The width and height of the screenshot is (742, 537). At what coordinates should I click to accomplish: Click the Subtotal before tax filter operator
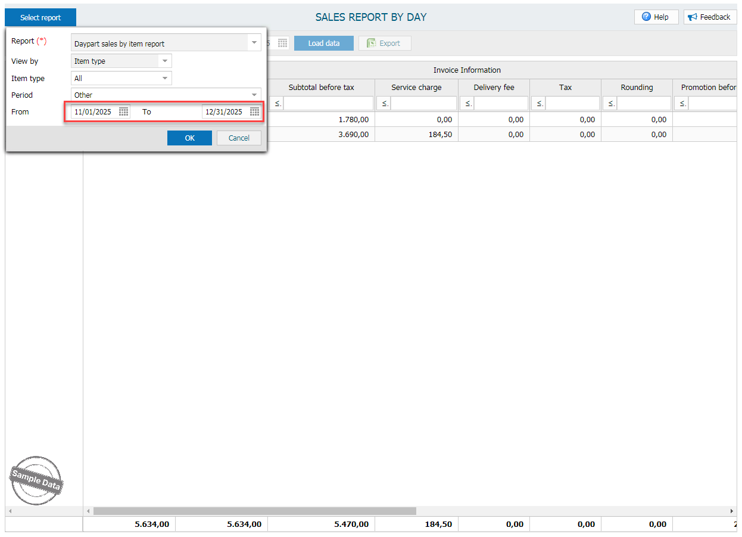[278, 104]
